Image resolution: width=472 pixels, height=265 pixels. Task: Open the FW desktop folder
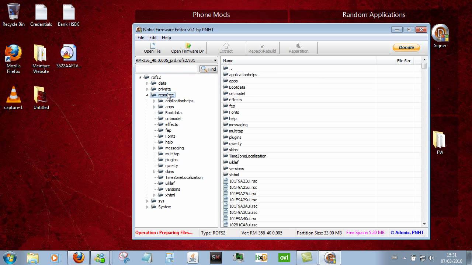pos(440,142)
